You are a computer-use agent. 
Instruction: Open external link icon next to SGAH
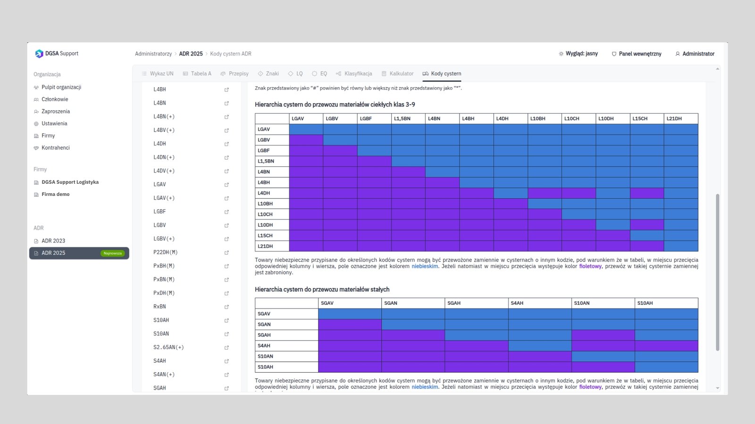[x=226, y=388]
